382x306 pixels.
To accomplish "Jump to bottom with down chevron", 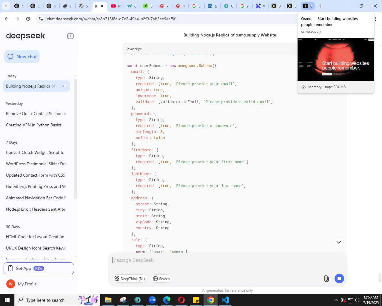I will pyautogui.click(x=339, y=242).
